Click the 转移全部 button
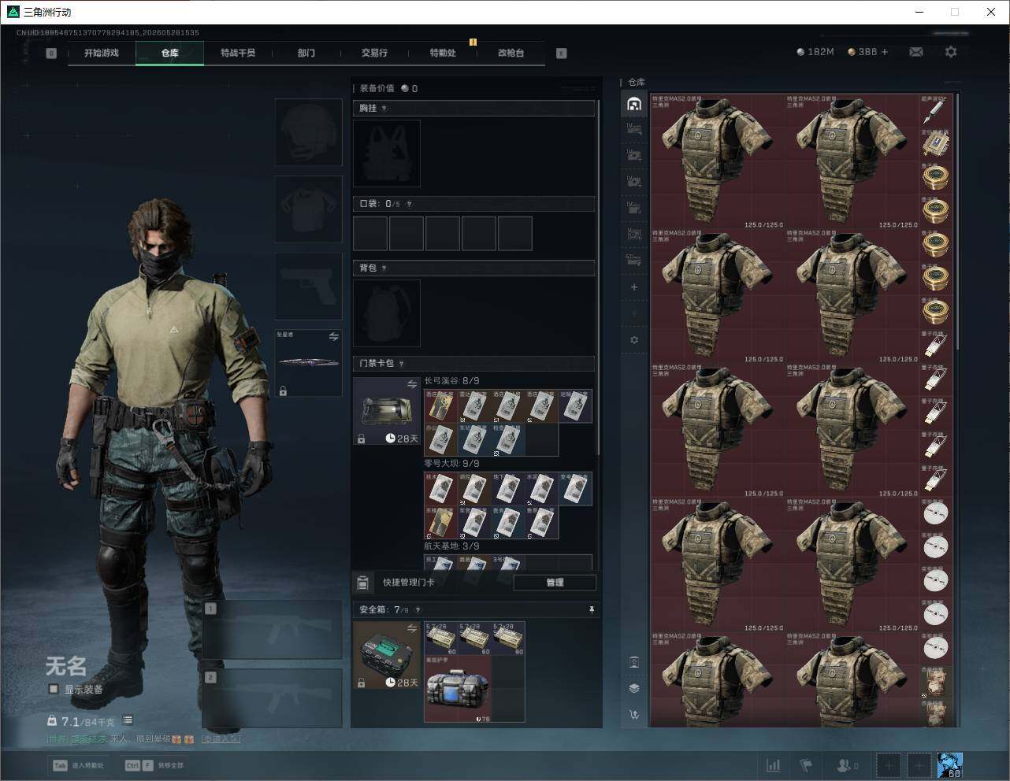The image size is (1010, 781). coord(154,765)
